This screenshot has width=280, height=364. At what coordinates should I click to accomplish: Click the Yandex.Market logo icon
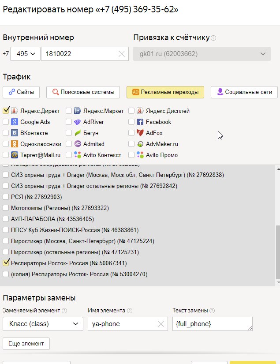(x=77, y=111)
